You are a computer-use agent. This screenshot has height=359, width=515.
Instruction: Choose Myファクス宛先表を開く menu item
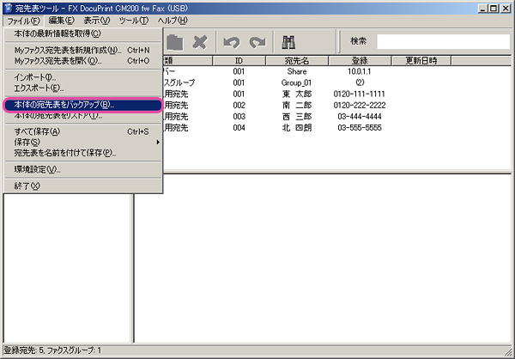click(x=58, y=61)
